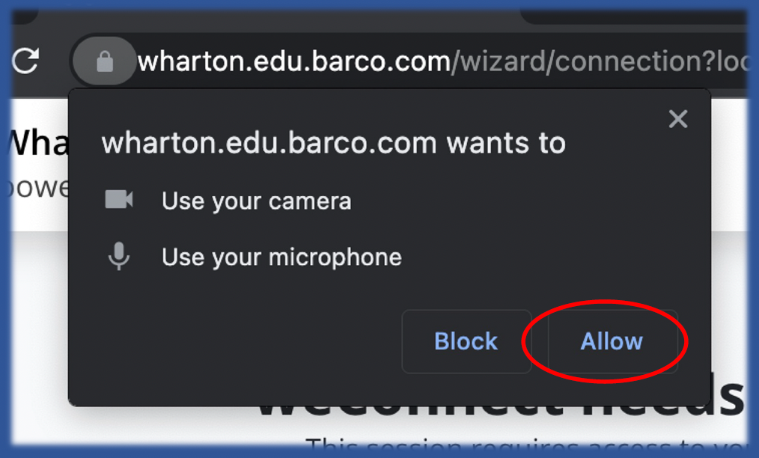Reload the page with the refresh icon
This screenshot has height=458, width=759.
click(x=25, y=61)
